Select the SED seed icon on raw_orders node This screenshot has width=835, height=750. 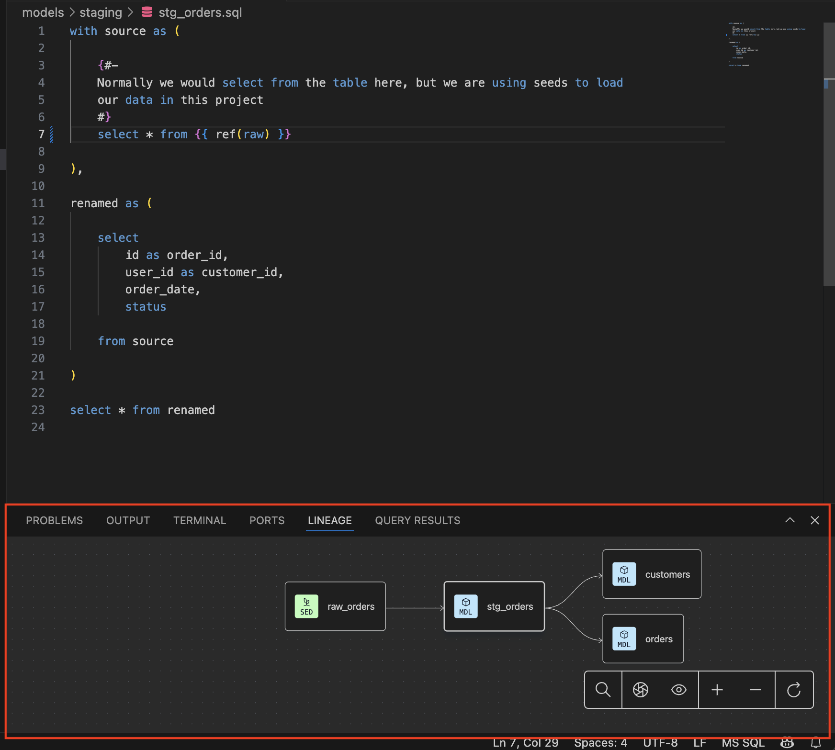pos(306,606)
